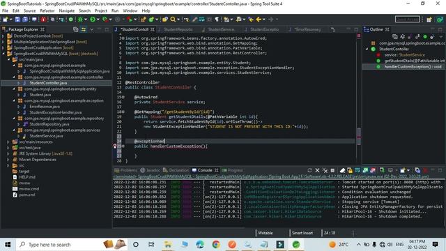The height and width of the screenshot is (251, 446).
Task: Close the StudentContoller editor tab
Action: click(153, 29)
